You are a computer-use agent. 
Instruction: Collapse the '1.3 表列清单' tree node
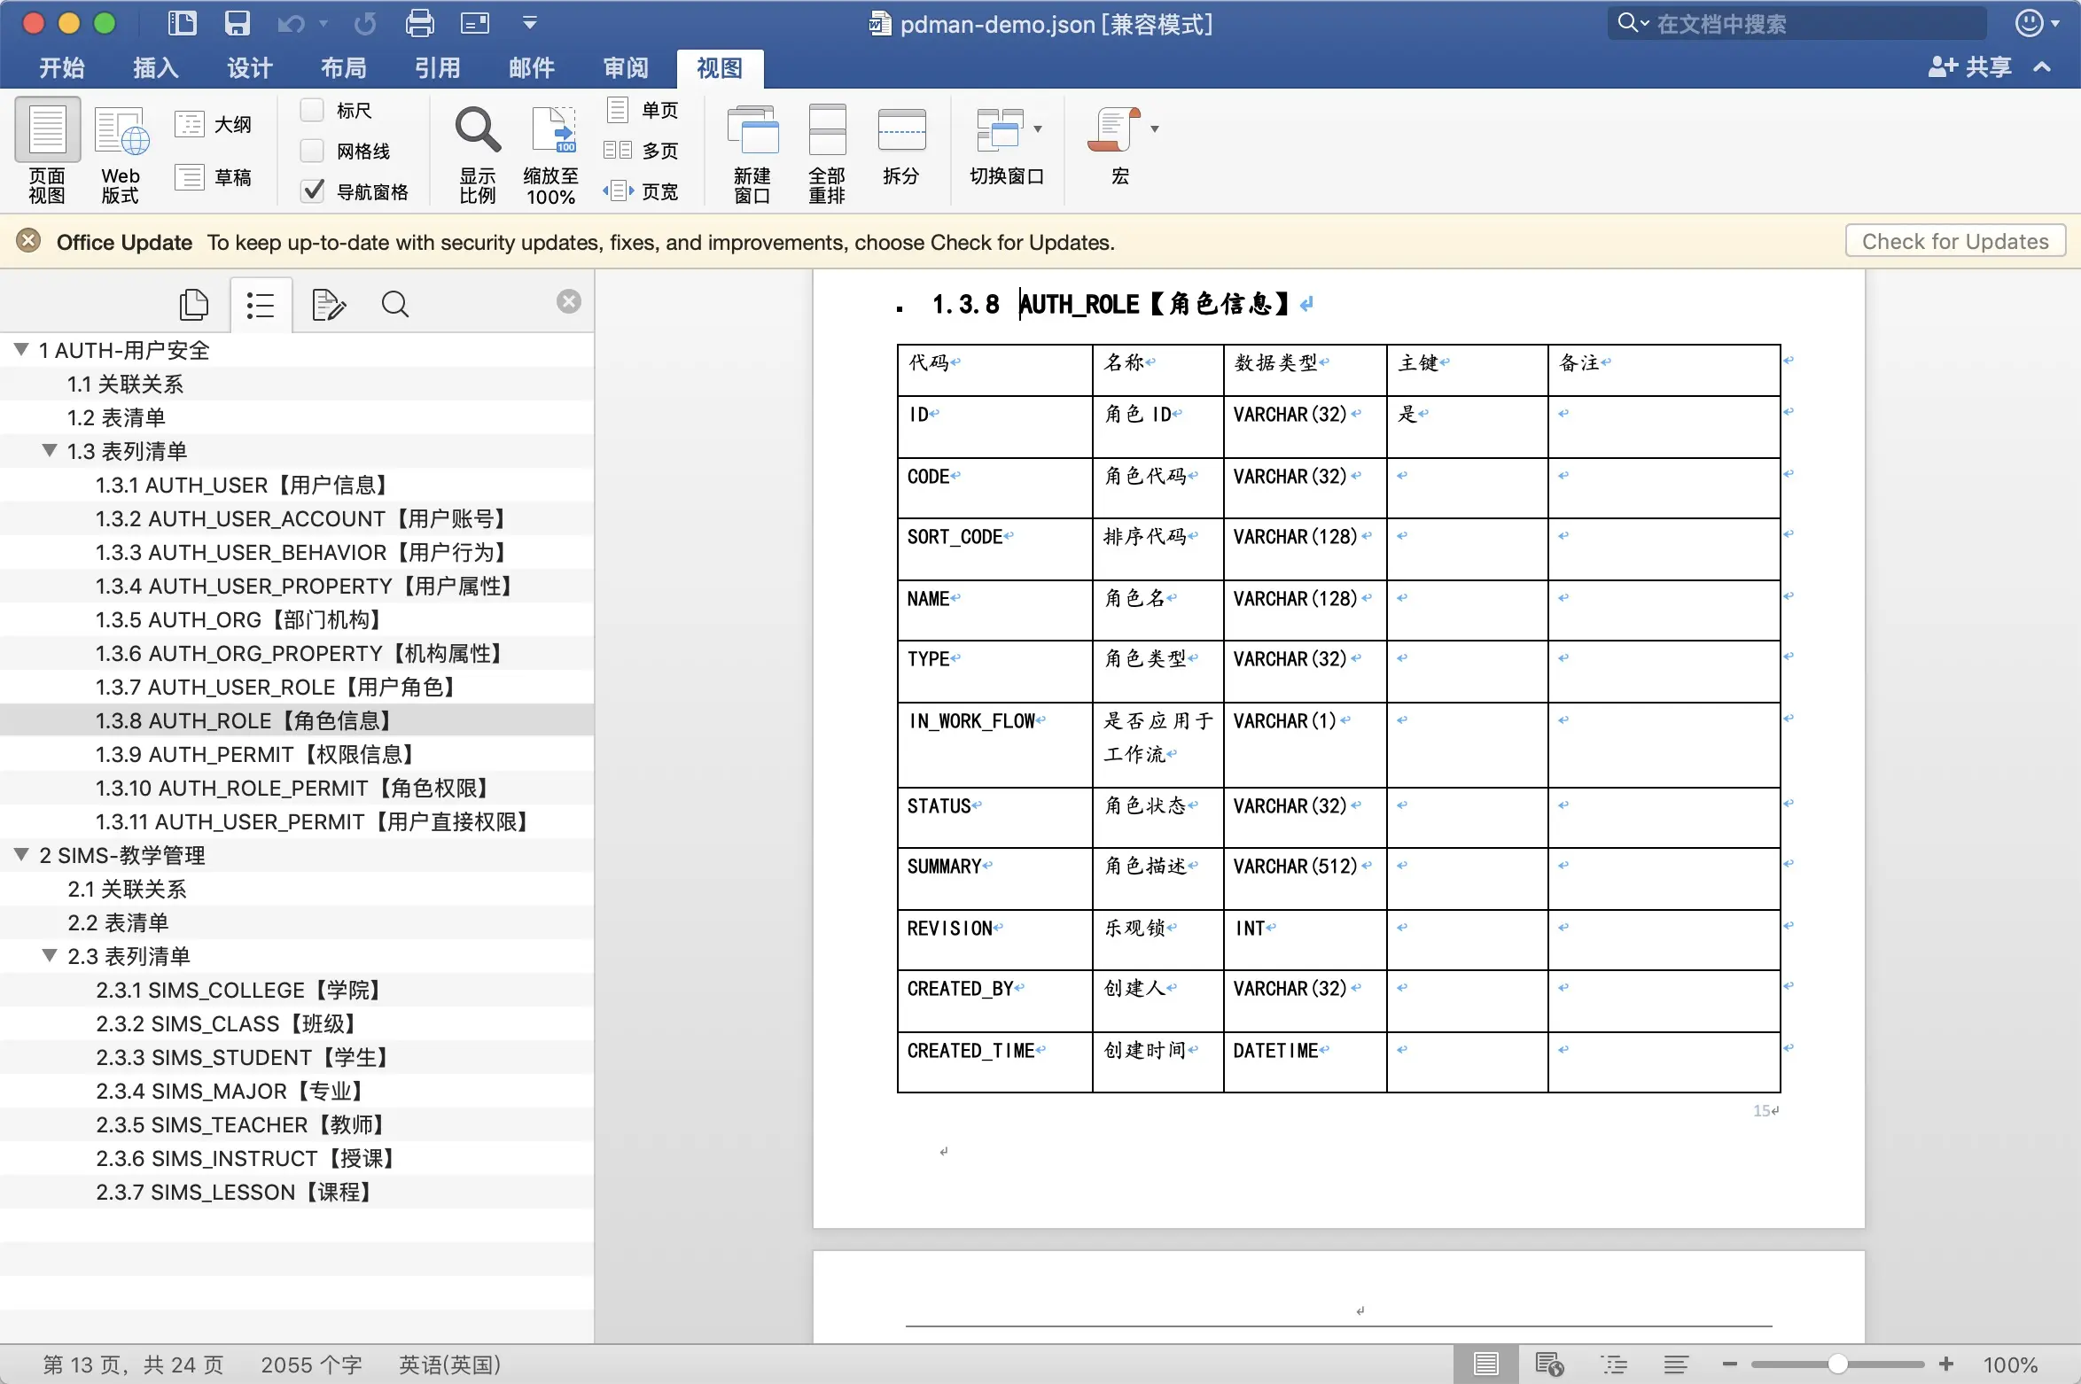pos(51,450)
